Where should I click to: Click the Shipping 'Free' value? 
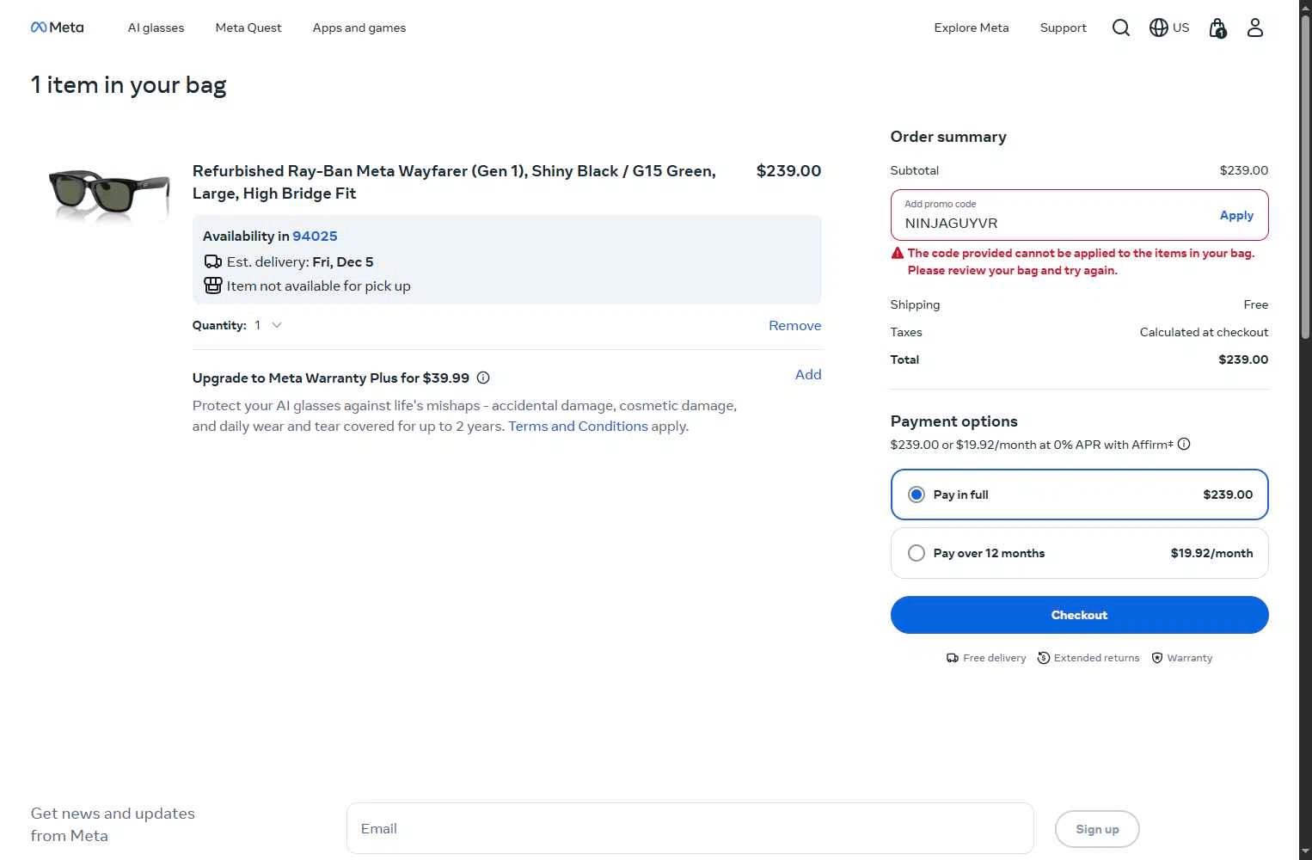point(1255,304)
